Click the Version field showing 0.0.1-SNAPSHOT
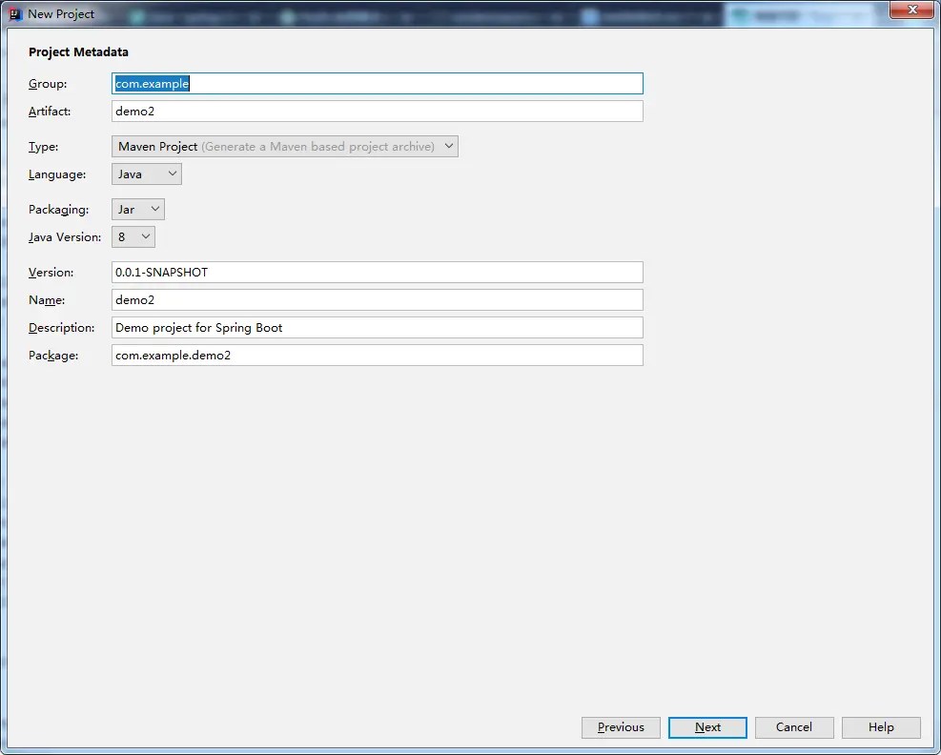Viewport: 941px width, 755px height. (377, 272)
